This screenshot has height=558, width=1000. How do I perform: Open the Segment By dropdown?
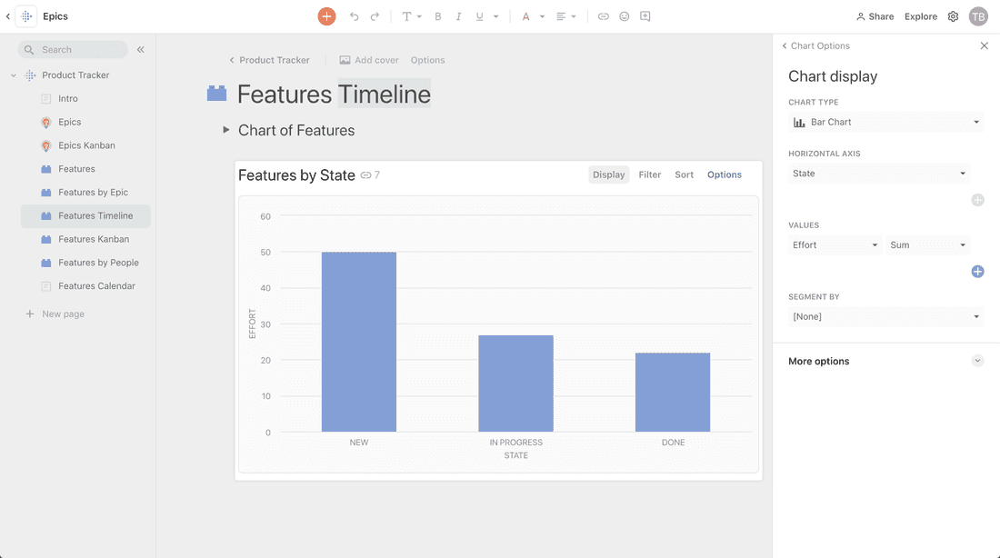pos(885,316)
